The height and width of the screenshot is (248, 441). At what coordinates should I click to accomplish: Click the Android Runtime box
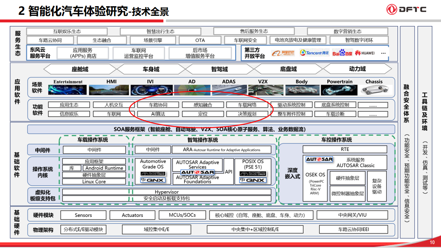104,168
